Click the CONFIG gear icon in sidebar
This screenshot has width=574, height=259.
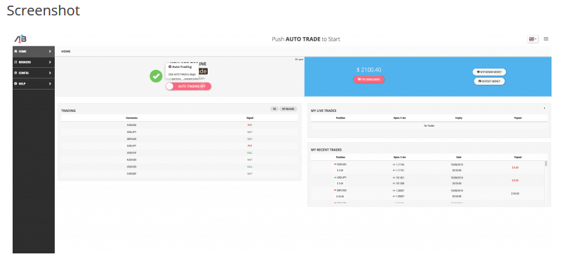point(15,73)
